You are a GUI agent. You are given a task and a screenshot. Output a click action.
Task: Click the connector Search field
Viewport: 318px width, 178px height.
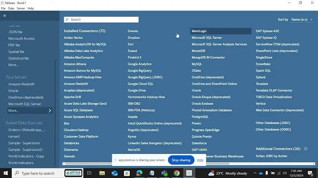pyautogui.click(x=101, y=20)
